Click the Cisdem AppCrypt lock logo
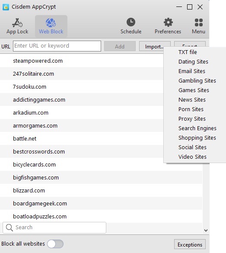The height and width of the screenshot is (253, 226). click(x=6, y=7)
